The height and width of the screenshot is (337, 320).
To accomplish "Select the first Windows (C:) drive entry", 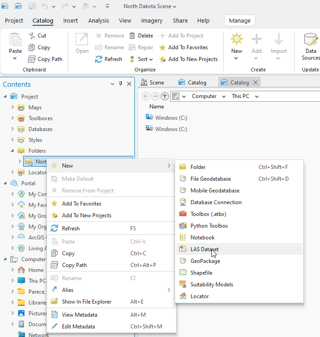I will [167, 118].
